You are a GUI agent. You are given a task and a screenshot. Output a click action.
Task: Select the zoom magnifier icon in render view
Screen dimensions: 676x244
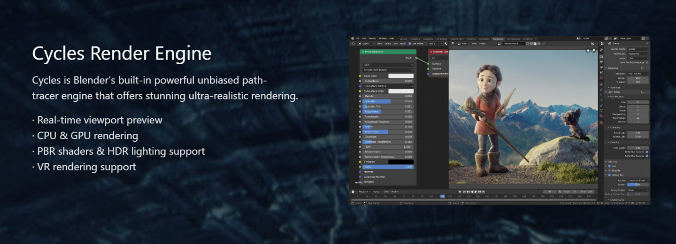[x=594, y=50]
